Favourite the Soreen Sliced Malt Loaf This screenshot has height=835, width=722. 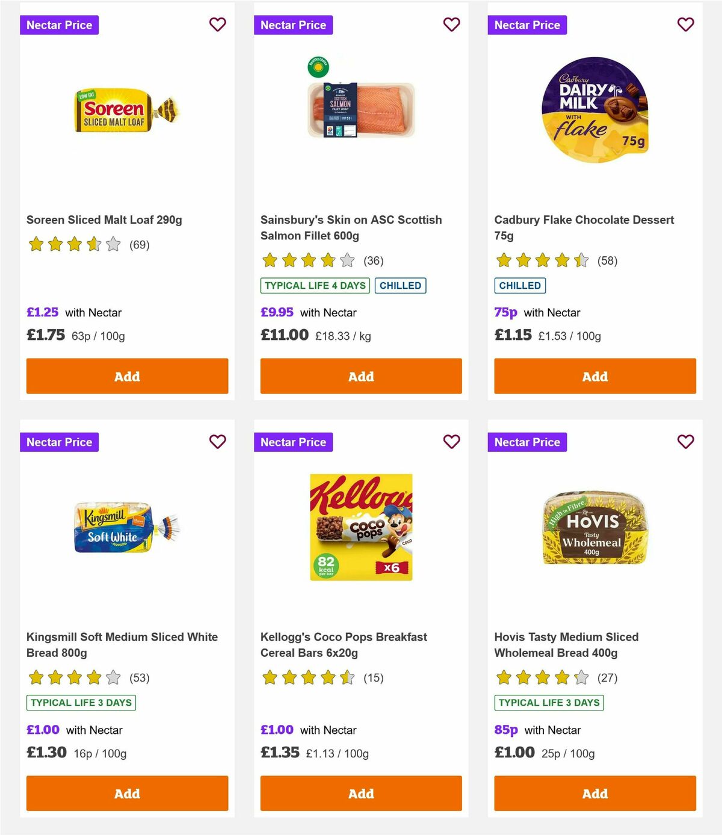point(217,25)
